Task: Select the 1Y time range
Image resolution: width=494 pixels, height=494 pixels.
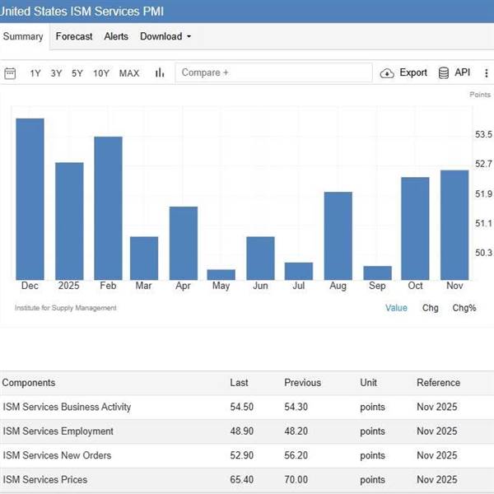Action: coord(35,73)
